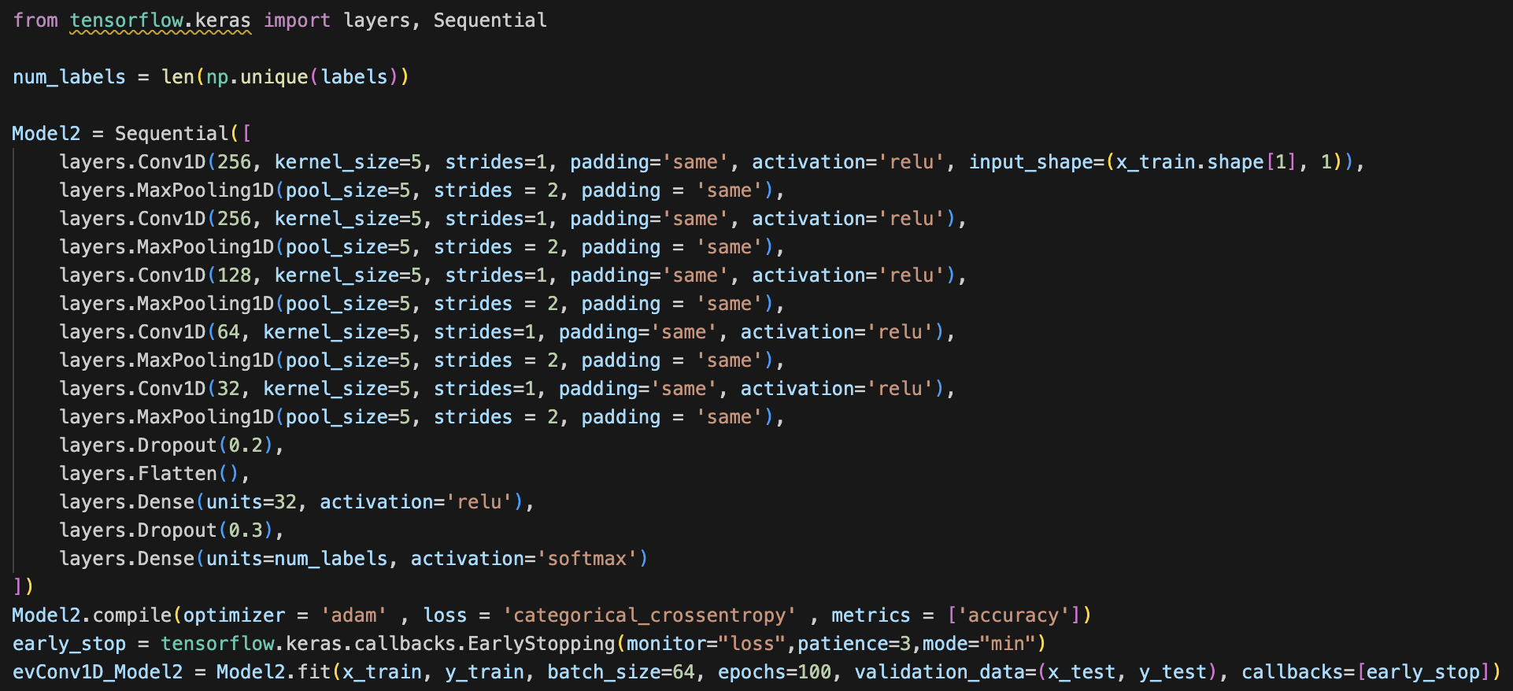Screen dimensions: 1513x691
Task: Click the Dropout value 0.2
Action: tap(246, 445)
